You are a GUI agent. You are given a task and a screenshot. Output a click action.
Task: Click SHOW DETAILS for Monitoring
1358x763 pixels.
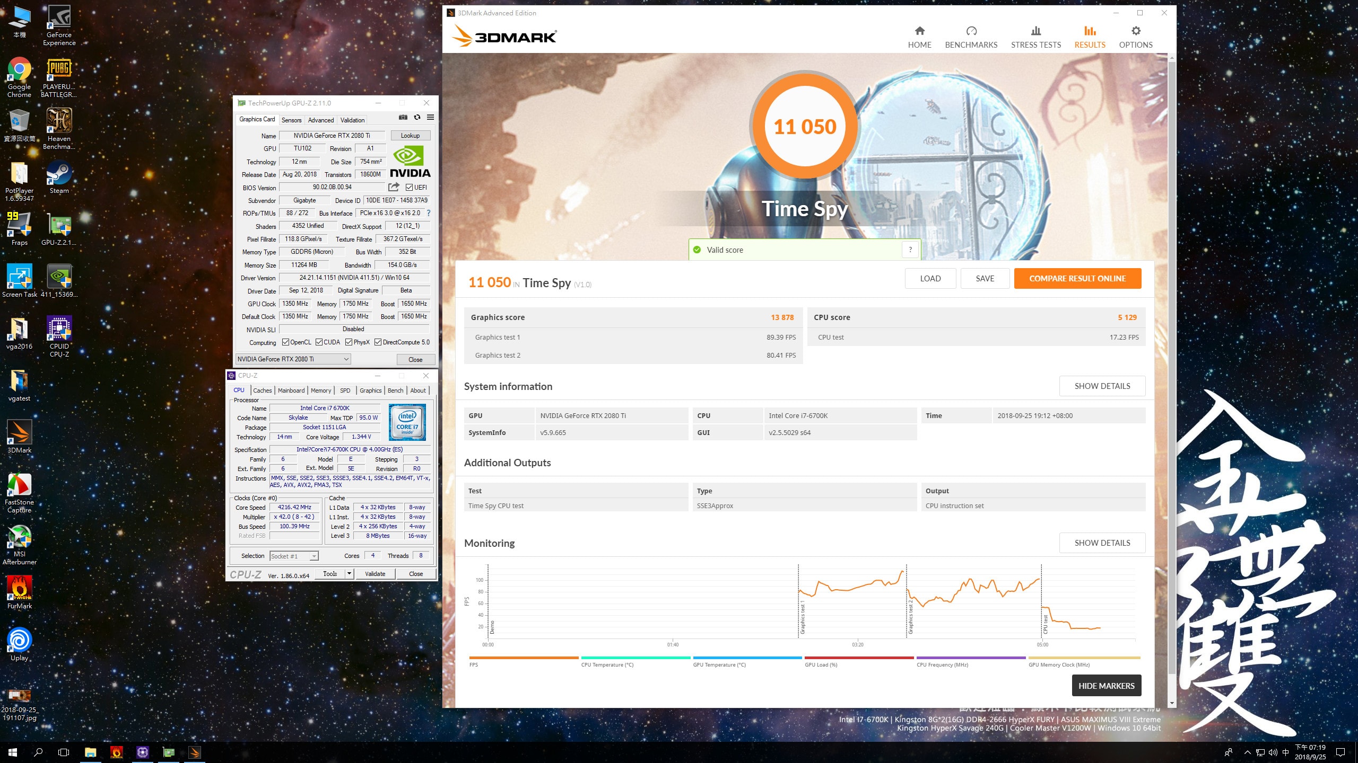(x=1102, y=543)
